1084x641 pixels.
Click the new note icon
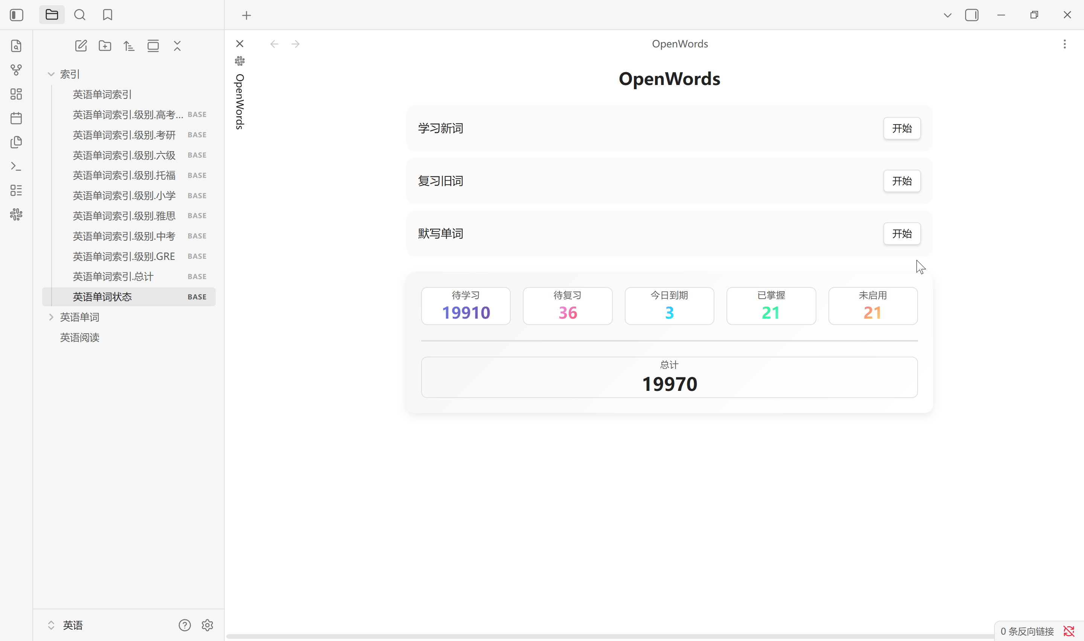[81, 46]
